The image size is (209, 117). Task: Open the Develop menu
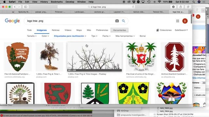70,2
